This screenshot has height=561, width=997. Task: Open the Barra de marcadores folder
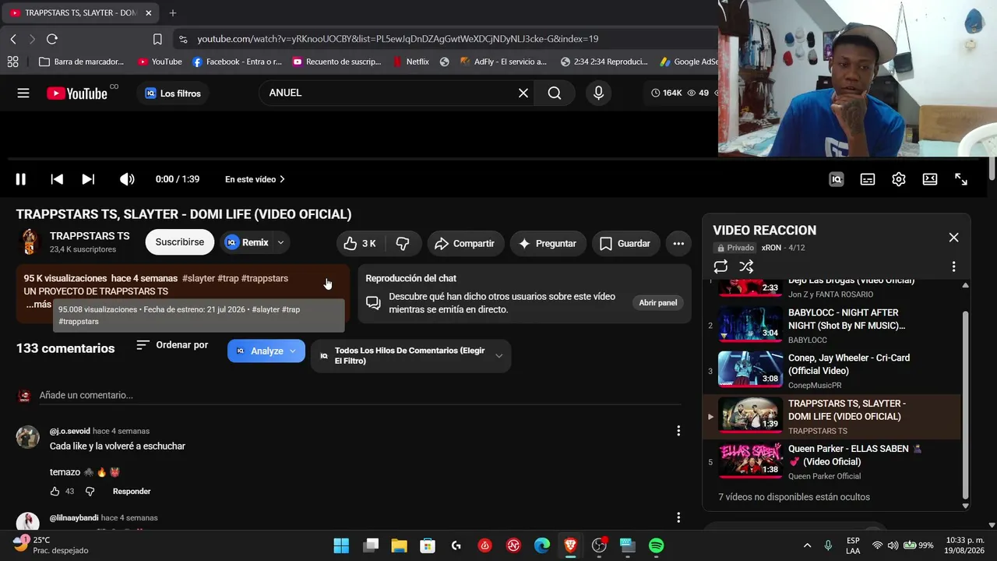click(81, 62)
